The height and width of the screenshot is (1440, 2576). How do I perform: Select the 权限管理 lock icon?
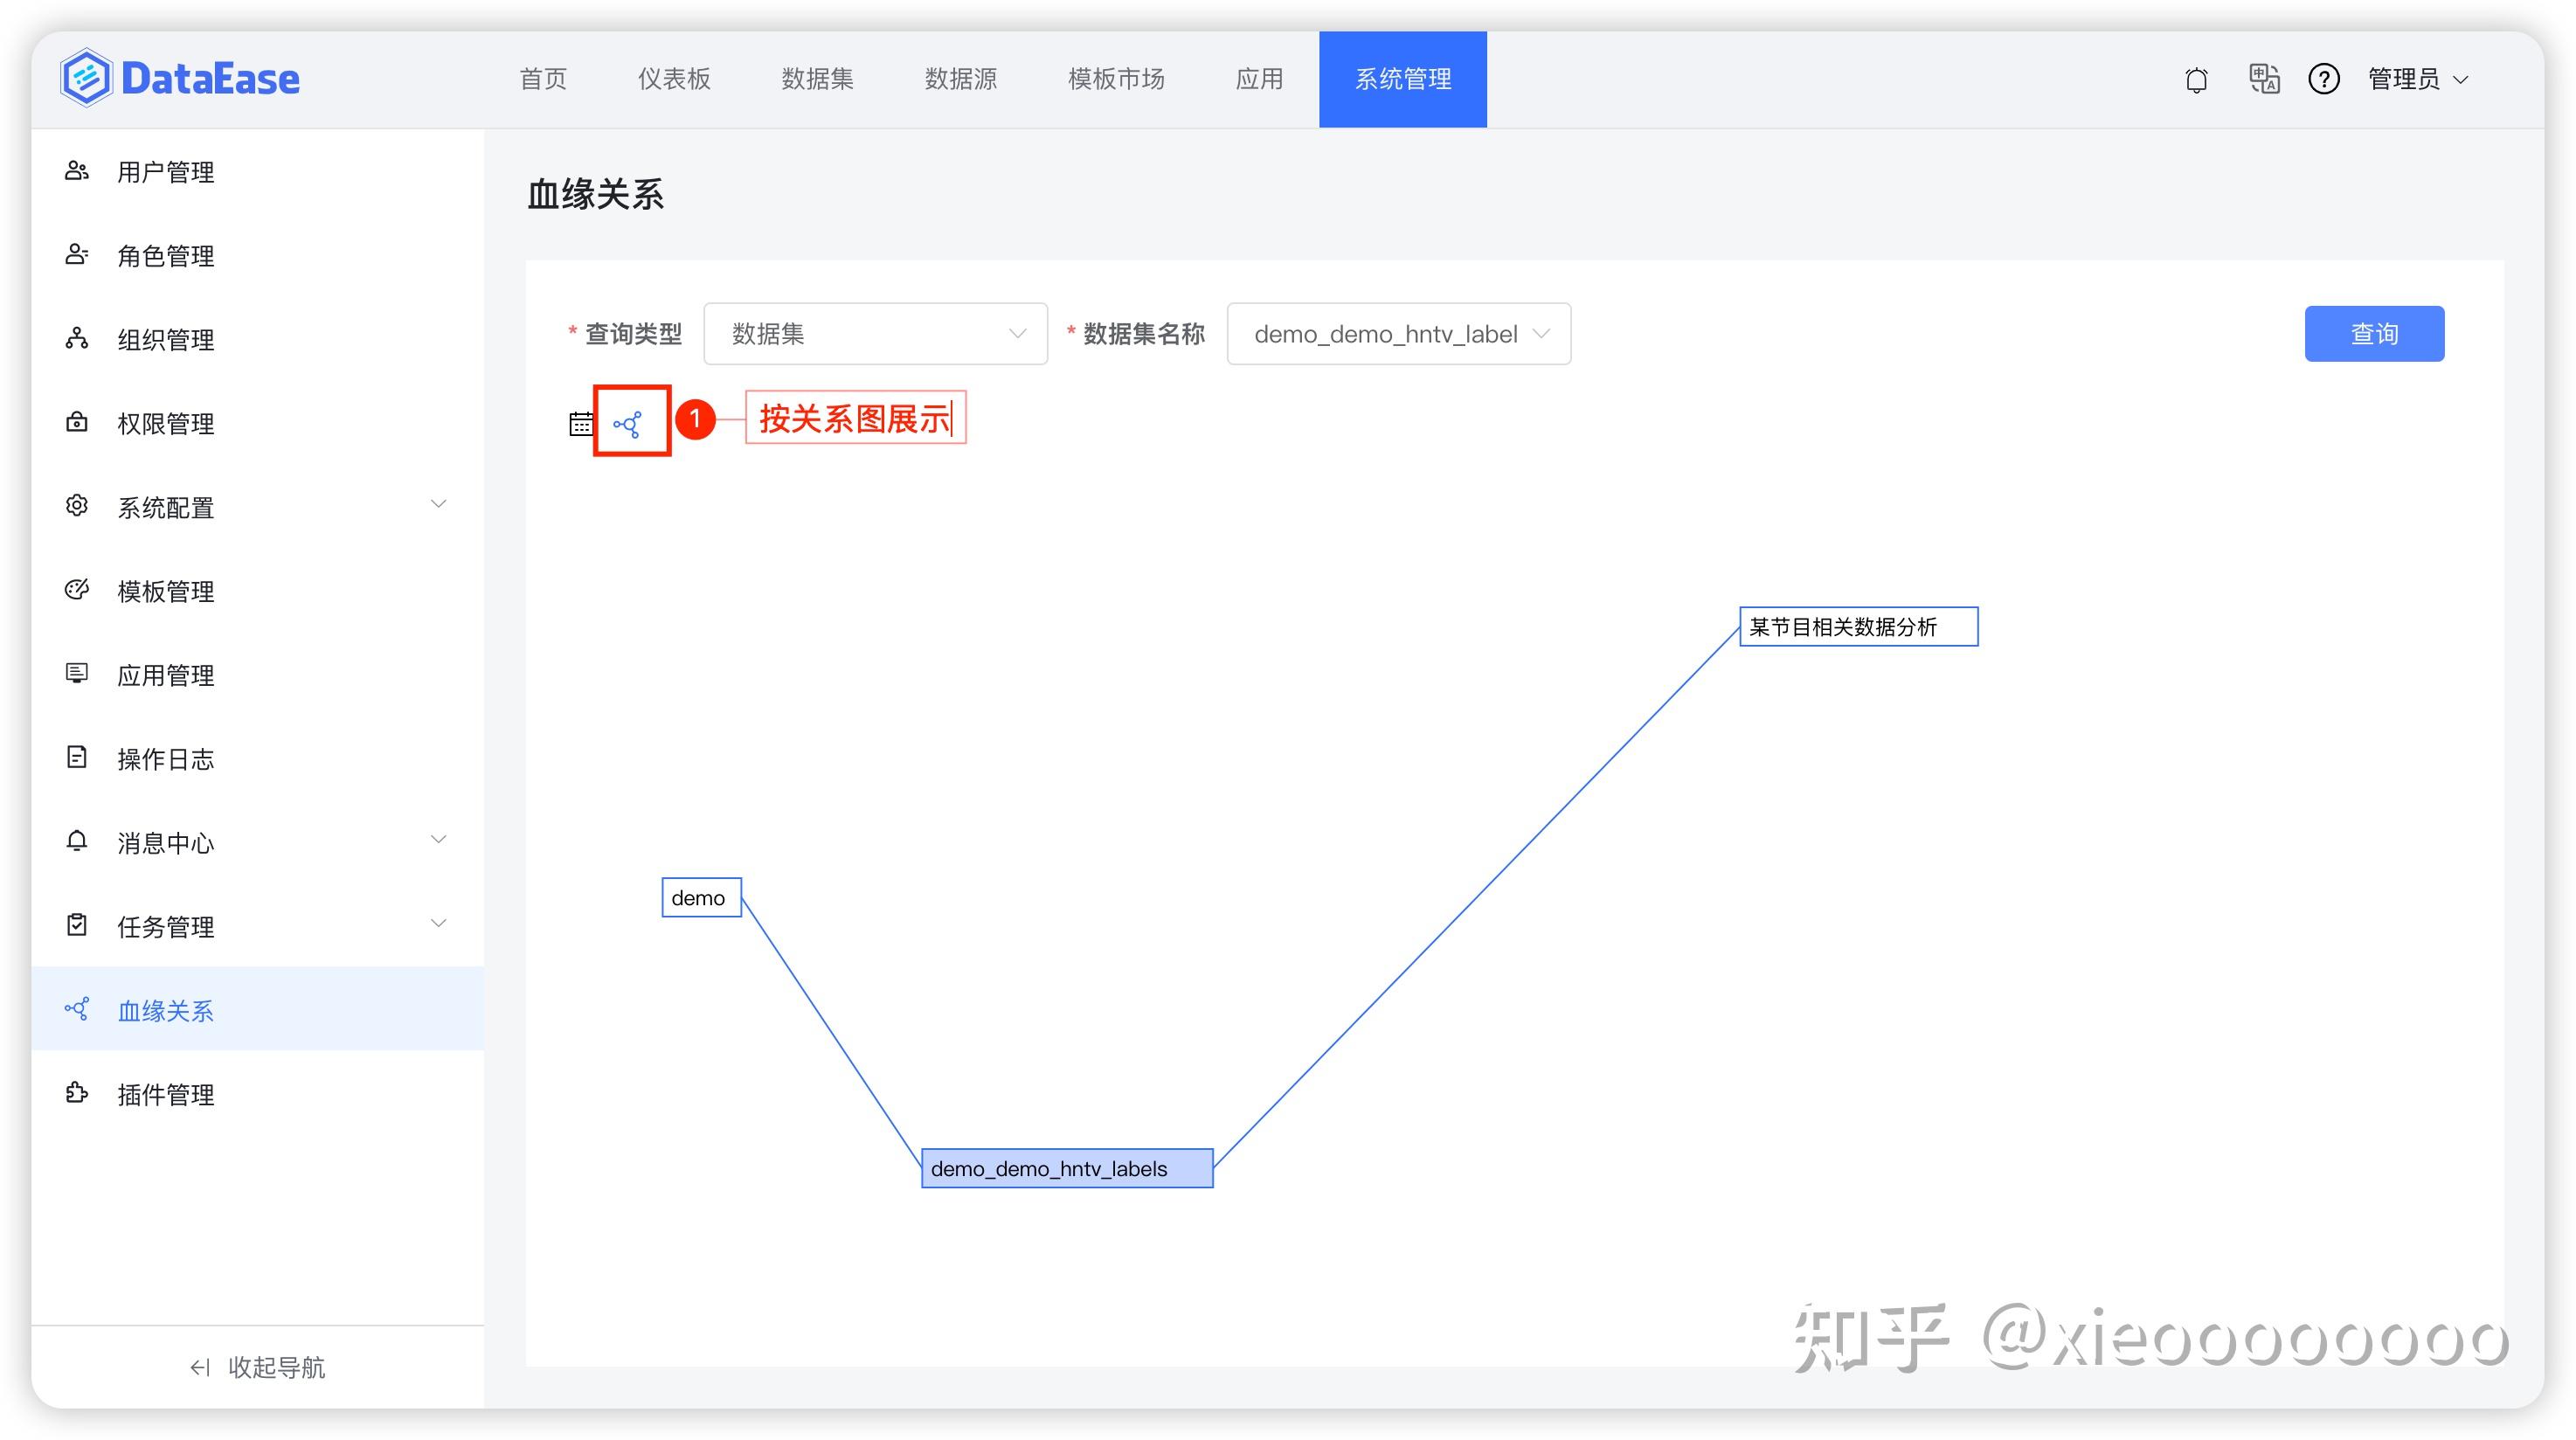pyautogui.click(x=77, y=423)
